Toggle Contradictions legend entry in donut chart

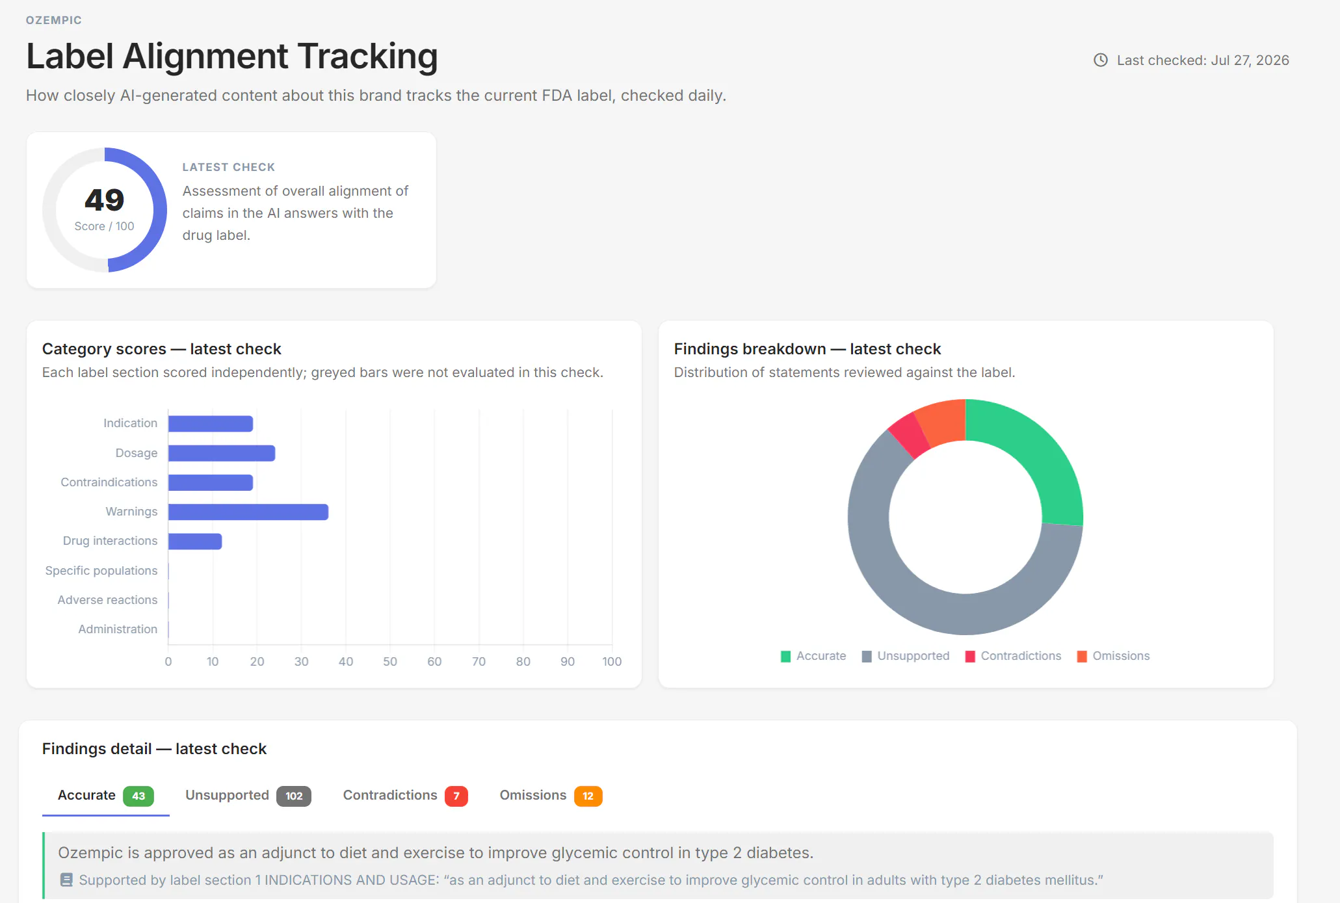(x=1013, y=656)
